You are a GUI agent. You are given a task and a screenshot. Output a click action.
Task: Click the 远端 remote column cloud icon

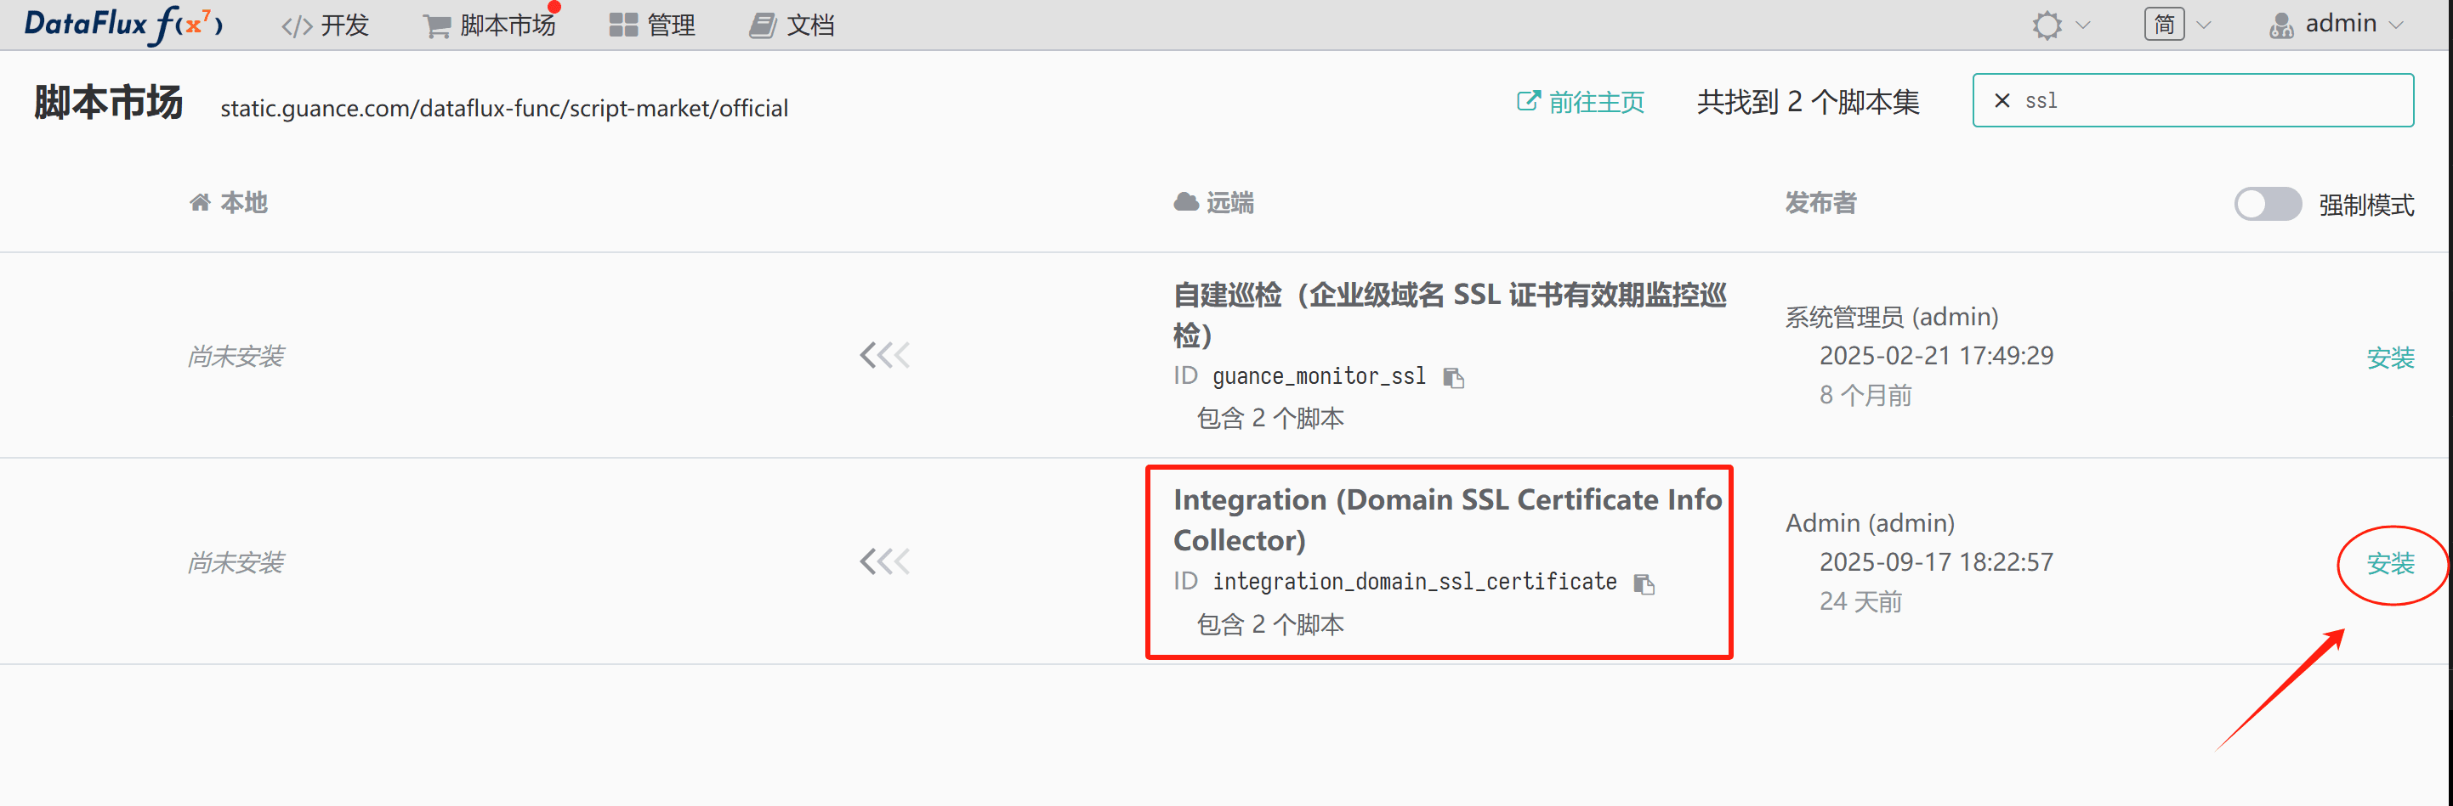point(1185,203)
